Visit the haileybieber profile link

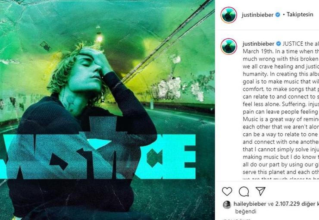[250, 204]
